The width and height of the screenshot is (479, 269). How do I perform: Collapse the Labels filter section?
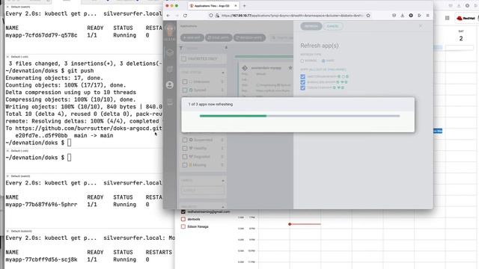pyautogui.click(x=223, y=181)
